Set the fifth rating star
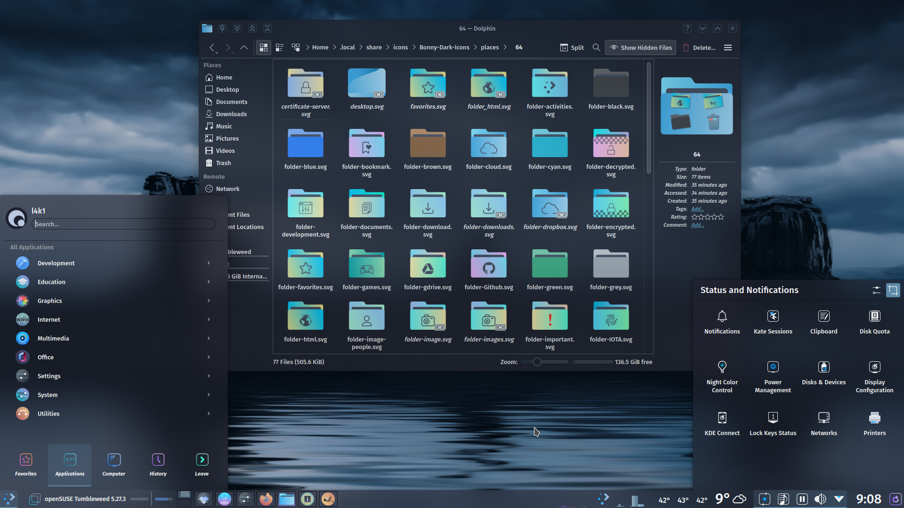The width and height of the screenshot is (904, 508). 721,217
